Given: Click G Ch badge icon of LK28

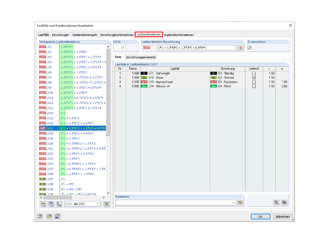Looking at the screenshot, I should point(43,184).
